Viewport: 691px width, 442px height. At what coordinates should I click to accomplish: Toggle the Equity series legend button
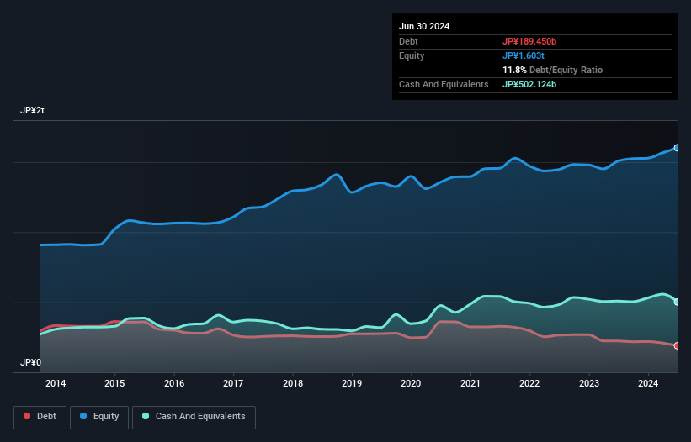[x=99, y=417]
